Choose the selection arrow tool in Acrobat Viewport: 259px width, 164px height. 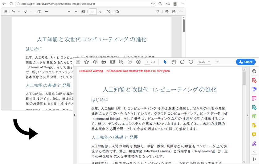tap(165, 62)
